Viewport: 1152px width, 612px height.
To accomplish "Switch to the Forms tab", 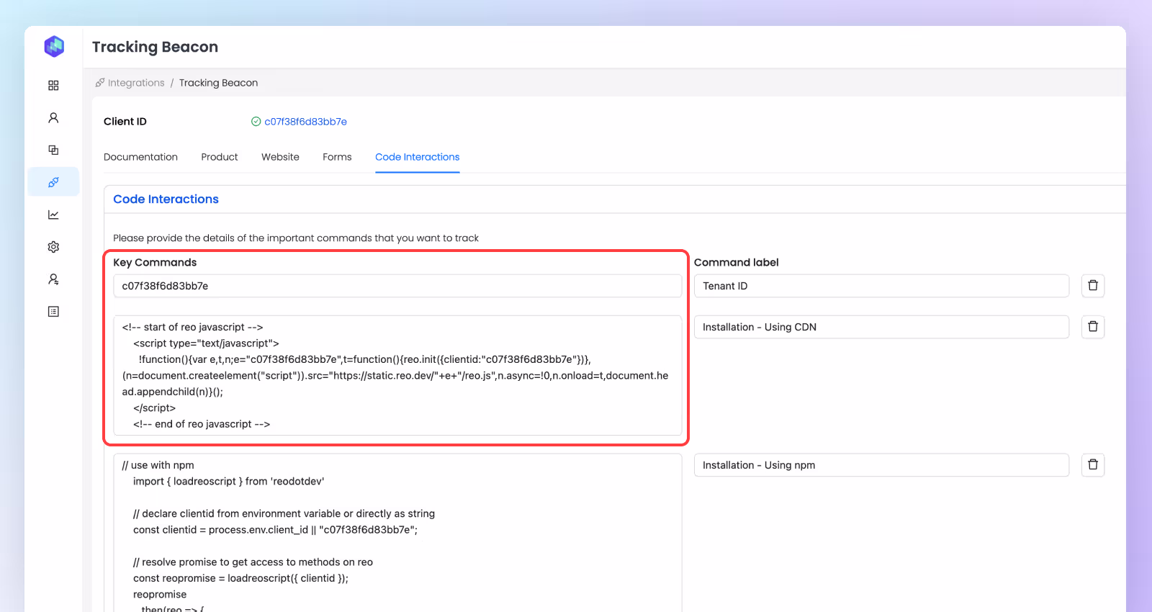I will (x=337, y=157).
